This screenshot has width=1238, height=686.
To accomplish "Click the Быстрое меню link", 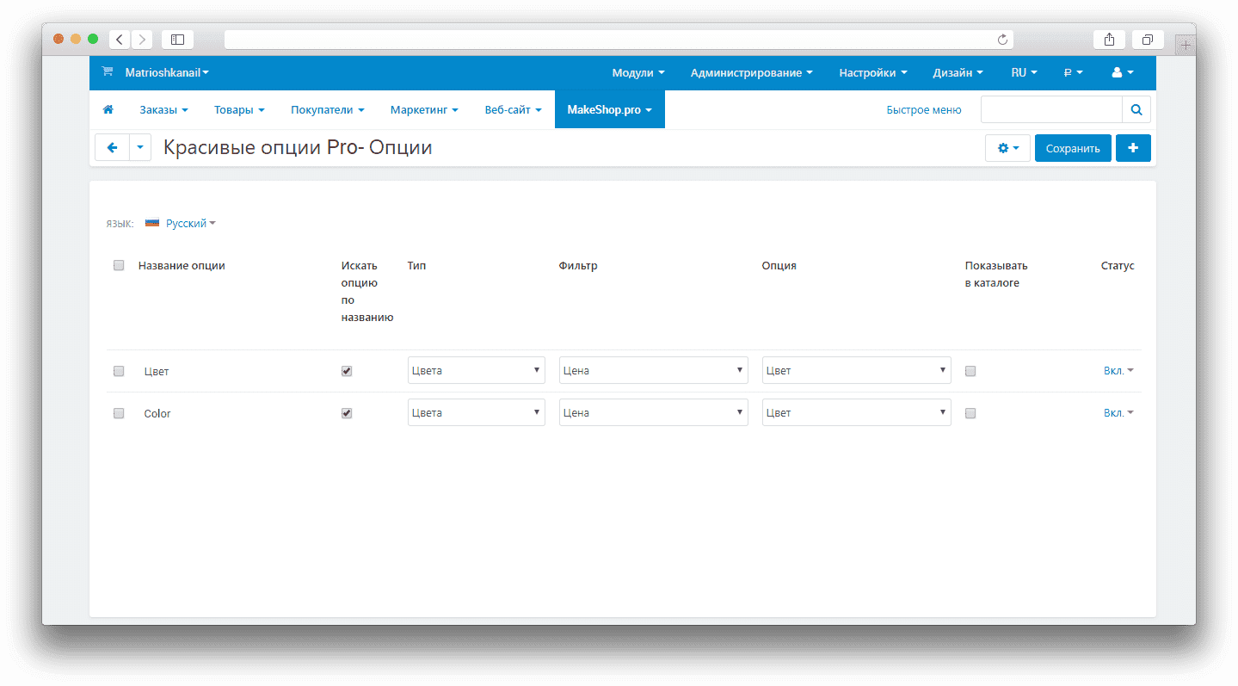I will pos(924,110).
